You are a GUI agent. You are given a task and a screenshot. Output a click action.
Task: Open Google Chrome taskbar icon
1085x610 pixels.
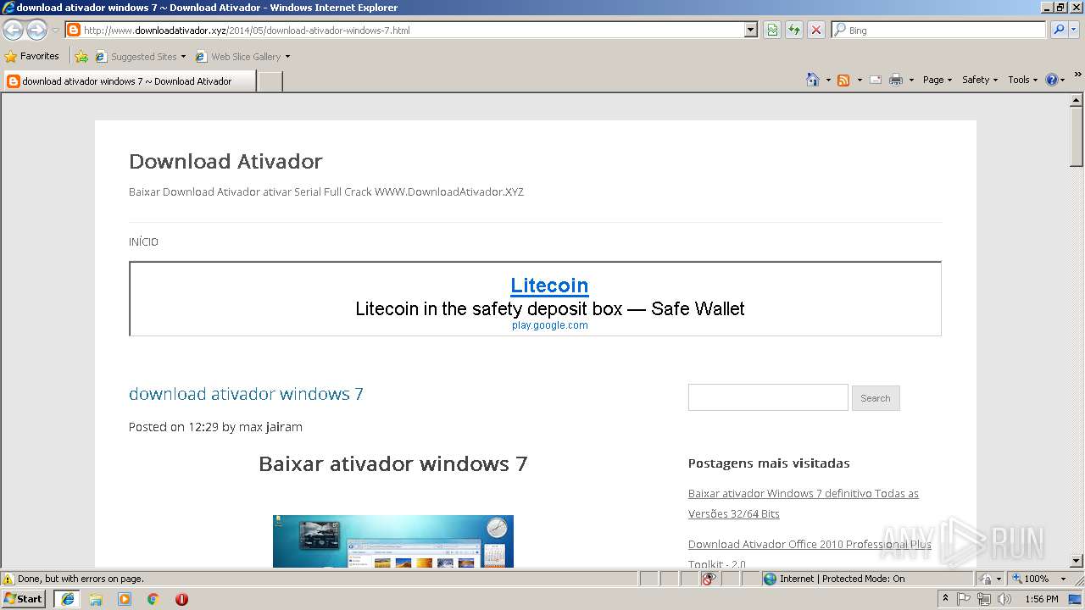click(153, 599)
